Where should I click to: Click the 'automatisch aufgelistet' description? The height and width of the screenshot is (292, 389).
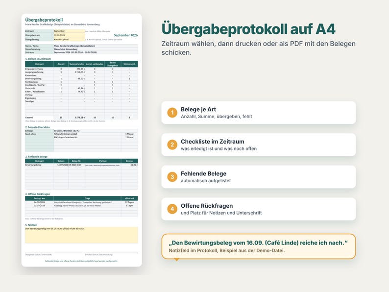pyautogui.click(x=206, y=181)
